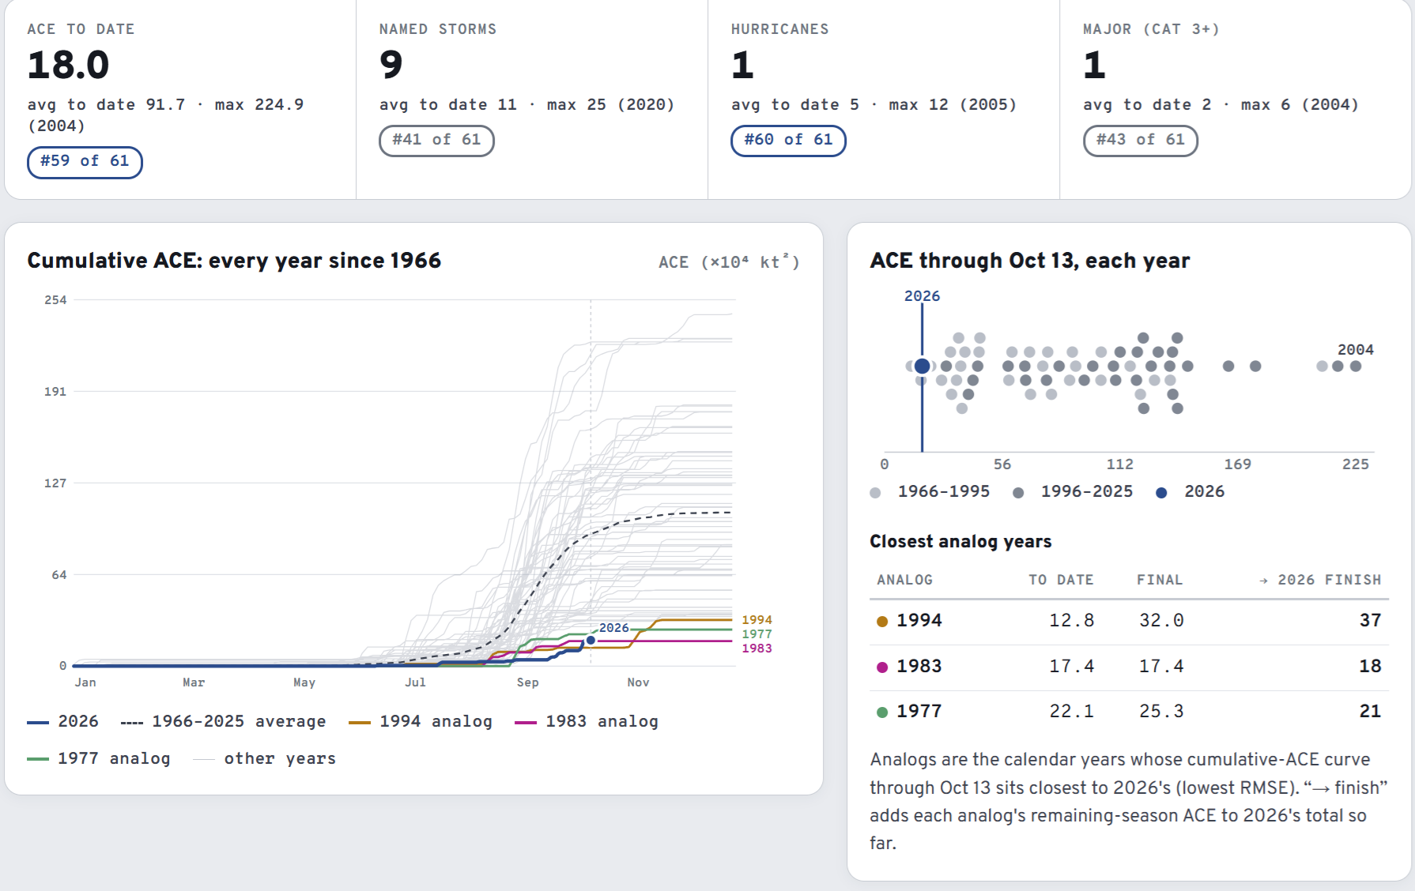This screenshot has width=1415, height=891.
Task: Select the 1996-2025 dot plot legend entry
Action: (x=1073, y=492)
